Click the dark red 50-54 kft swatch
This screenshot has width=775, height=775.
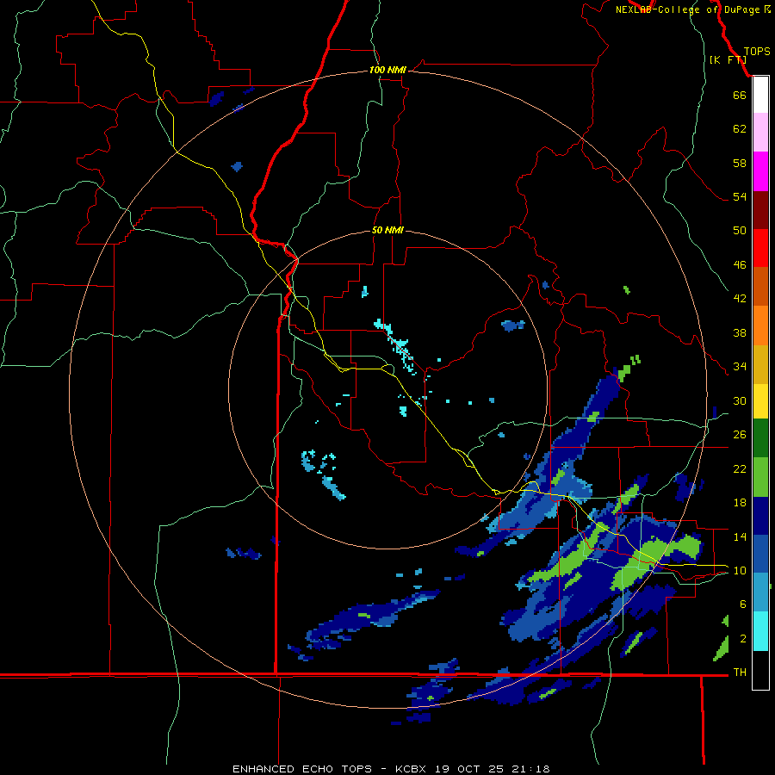click(x=760, y=210)
